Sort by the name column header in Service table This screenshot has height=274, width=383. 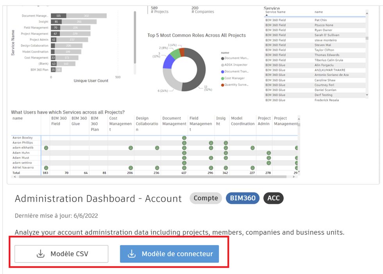click(319, 12)
